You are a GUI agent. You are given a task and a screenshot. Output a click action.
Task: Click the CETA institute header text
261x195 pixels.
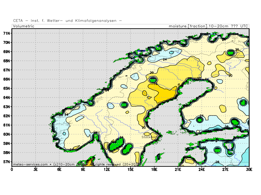click(68, 21)
